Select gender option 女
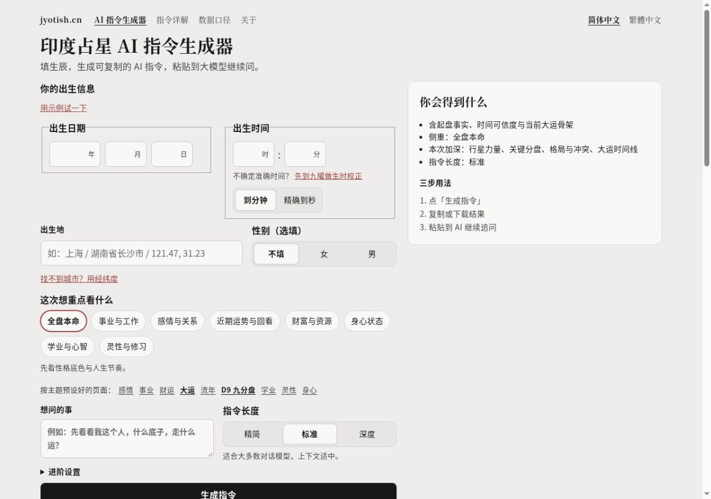This screenshot has width=711, height=499. pyautogui.click(x=324, y=254)
